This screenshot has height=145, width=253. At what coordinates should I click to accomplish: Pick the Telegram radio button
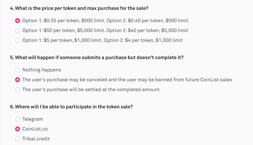(18, 119)
